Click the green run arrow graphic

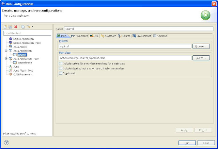205,15
